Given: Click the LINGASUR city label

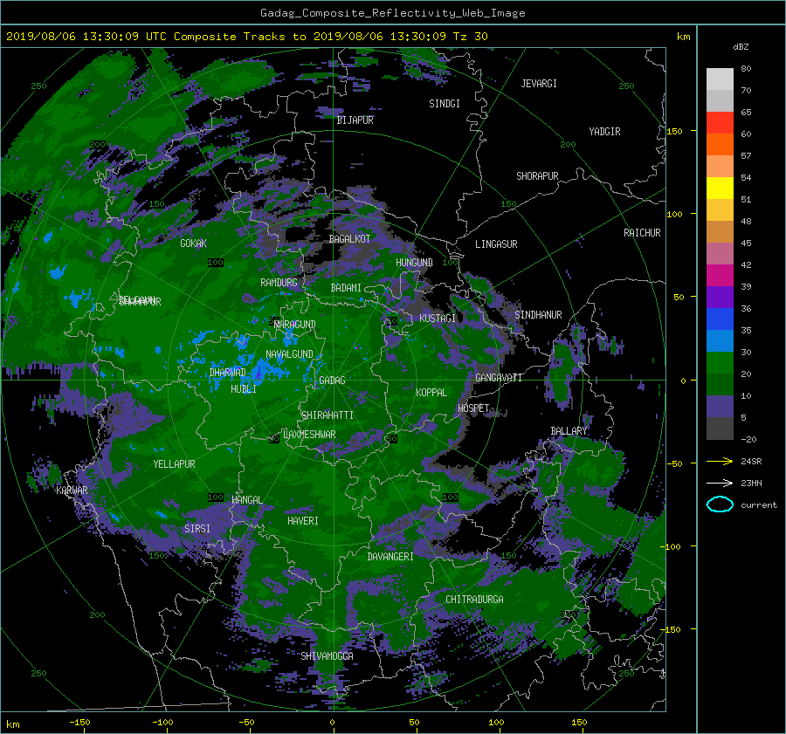Looking at the screenshot, I should (496, 244).
